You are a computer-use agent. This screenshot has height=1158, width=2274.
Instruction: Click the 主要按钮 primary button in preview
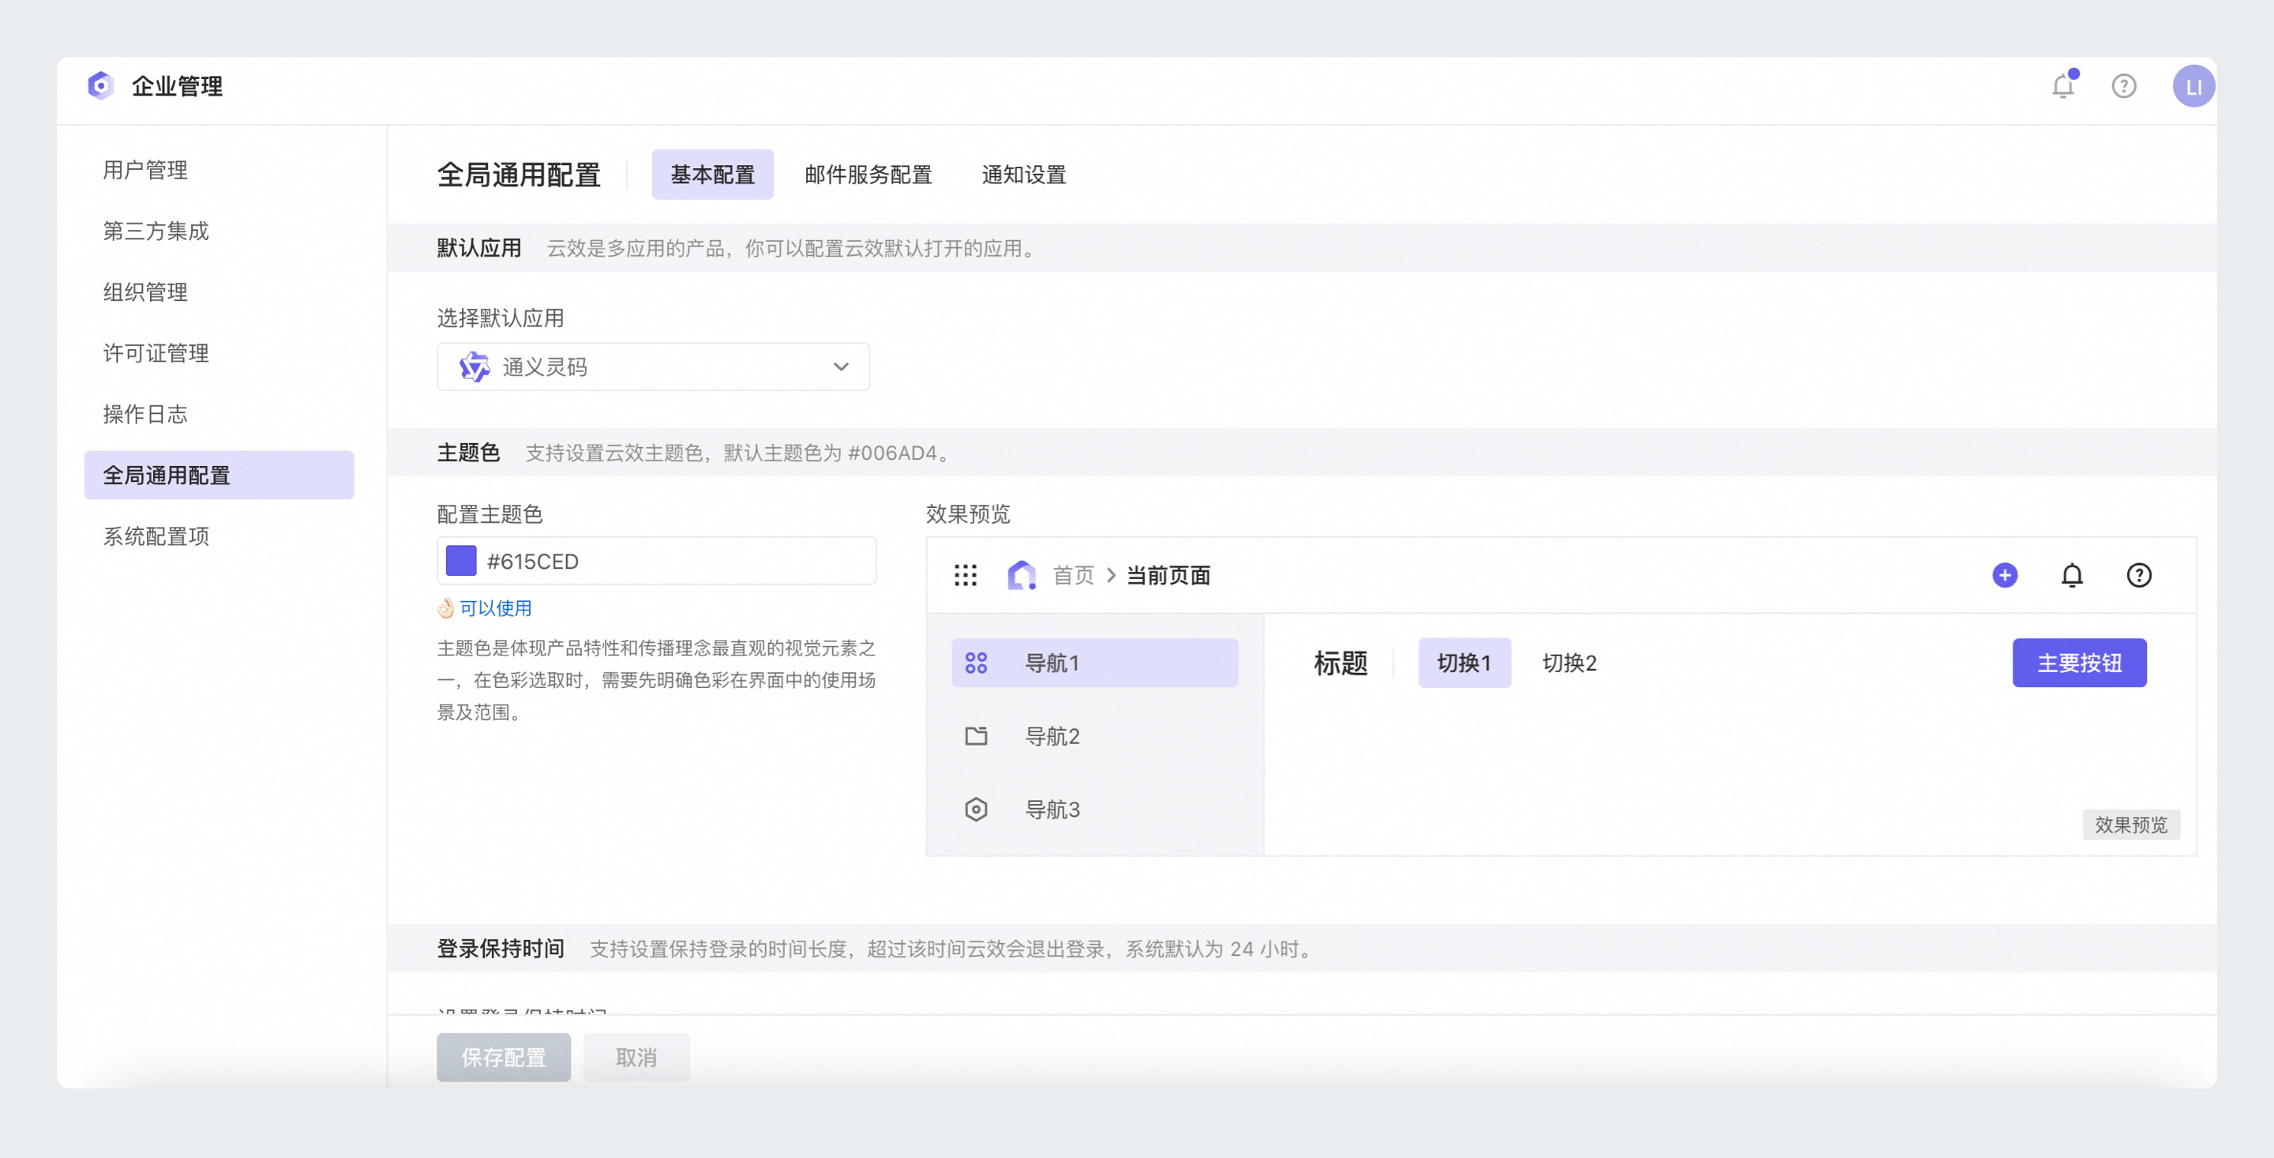pos(2080,663)
